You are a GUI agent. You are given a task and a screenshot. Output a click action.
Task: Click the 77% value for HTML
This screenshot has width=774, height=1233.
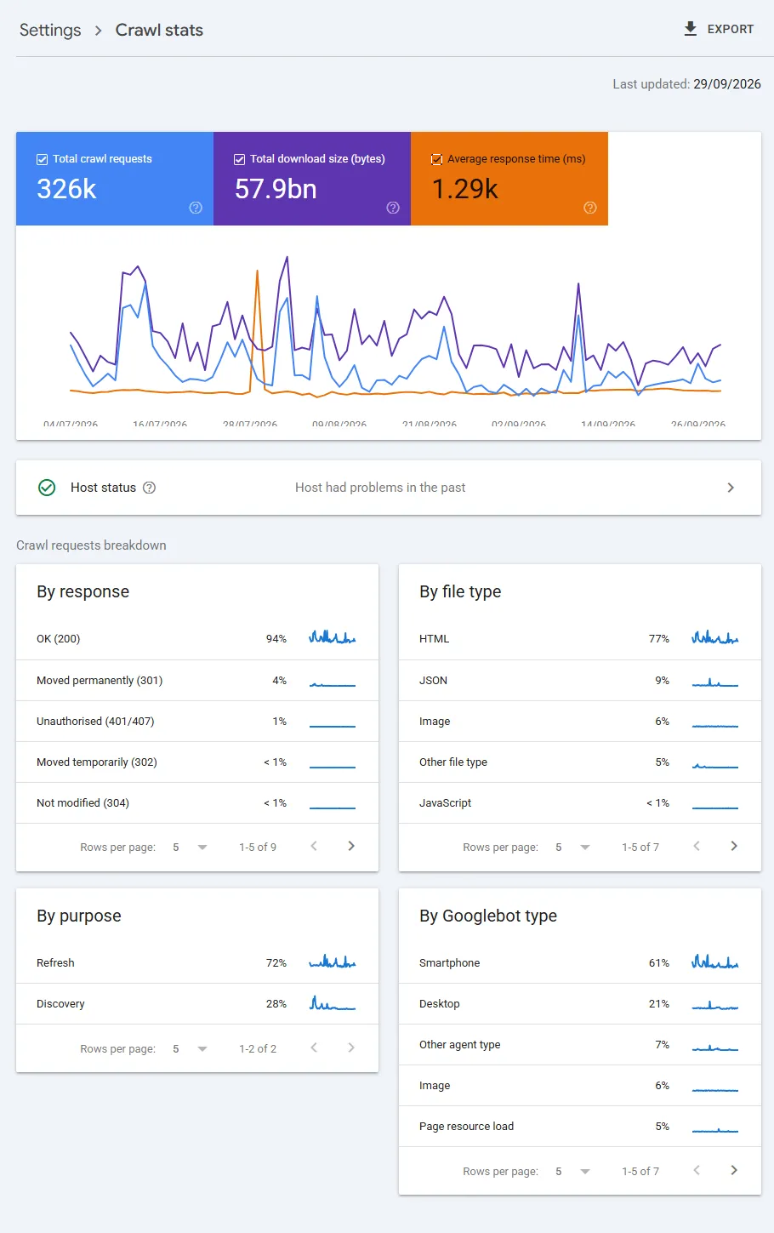[x=659, y=638]
